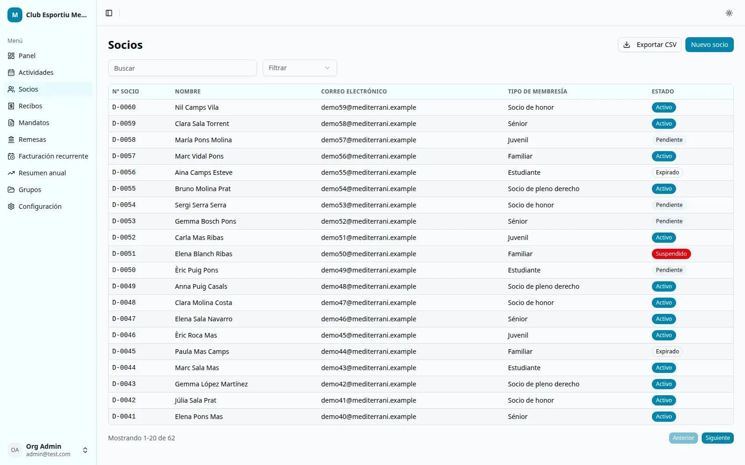Click CORREO ELECTRÓNICO column header
This screenshot has height=465, width=745.
[354, 92]
